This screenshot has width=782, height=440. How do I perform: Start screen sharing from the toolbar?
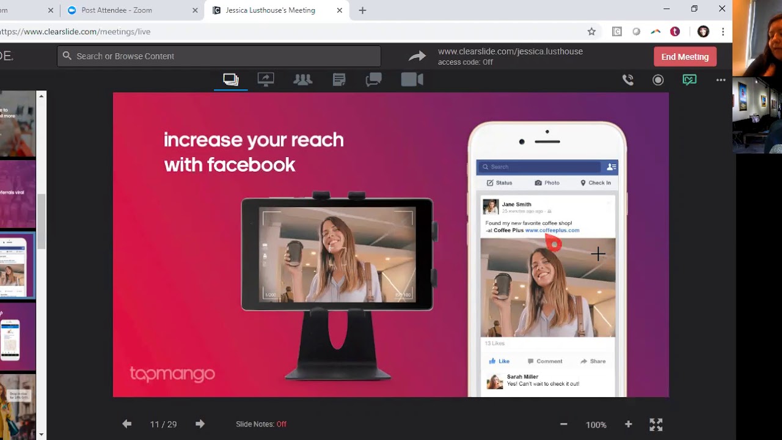266,79
